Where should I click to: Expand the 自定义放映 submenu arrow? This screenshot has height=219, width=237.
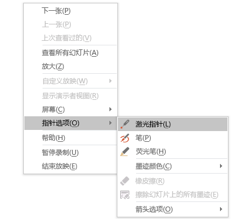[111, 81]
